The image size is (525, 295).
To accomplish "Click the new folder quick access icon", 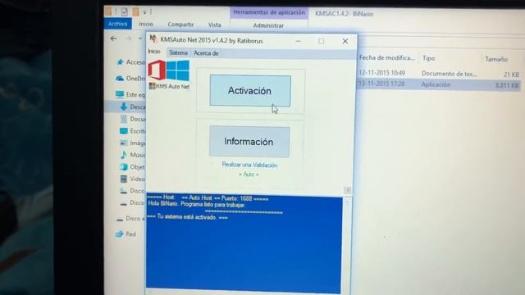I will [x=135, y=12].
